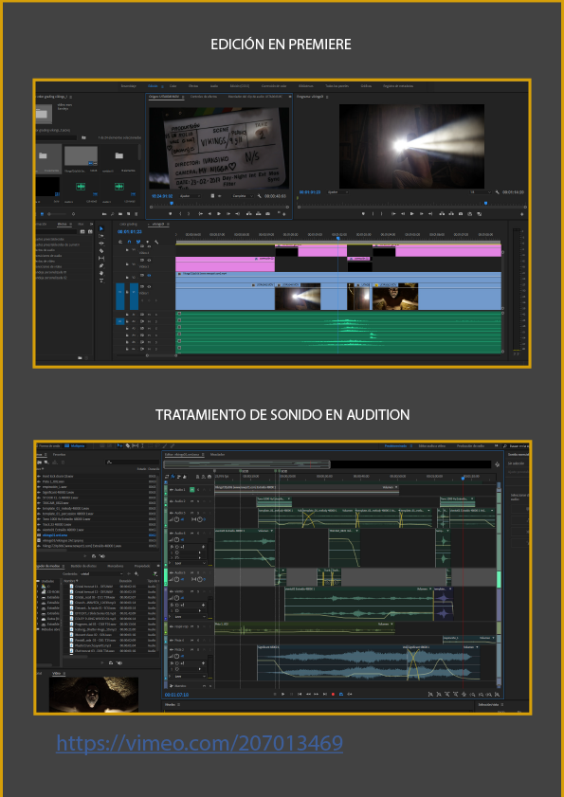This screenshot has height=797, width=564.
Task: Click New Bin icon in Premiere Project panel
Action: [x=120, y=214]
